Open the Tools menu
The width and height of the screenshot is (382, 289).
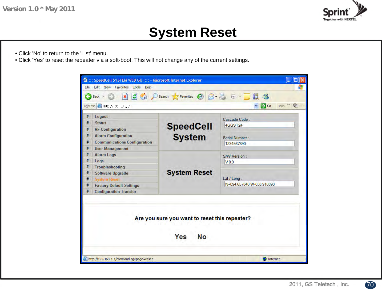coord(137,87)
